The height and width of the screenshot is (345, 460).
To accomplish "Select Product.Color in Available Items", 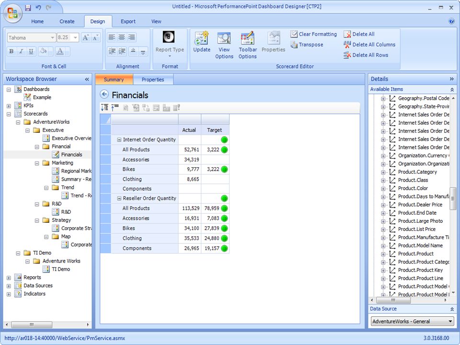I will pos(413,188).
